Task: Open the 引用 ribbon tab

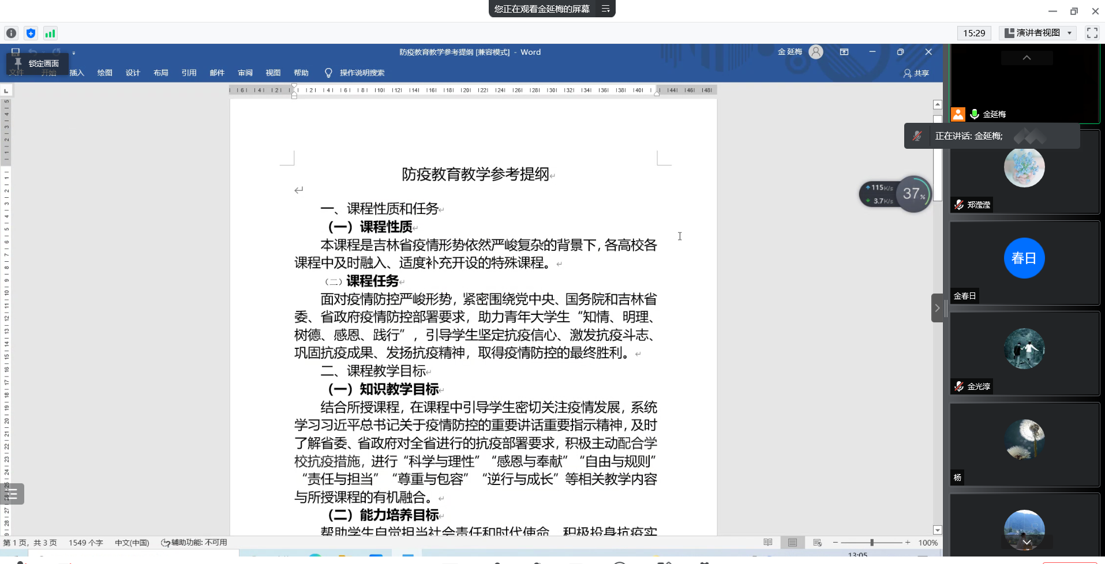Action: tap(189, 73)
